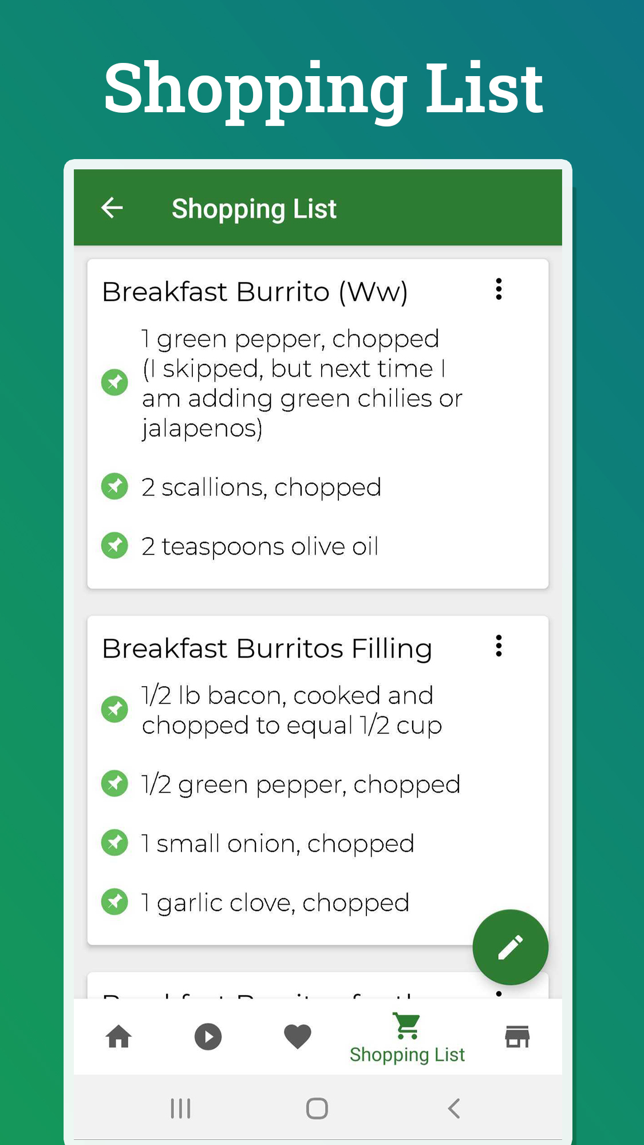
Task: Tap the Breakfast Burrito (Ww) title
Action: [x=255, y=292]
